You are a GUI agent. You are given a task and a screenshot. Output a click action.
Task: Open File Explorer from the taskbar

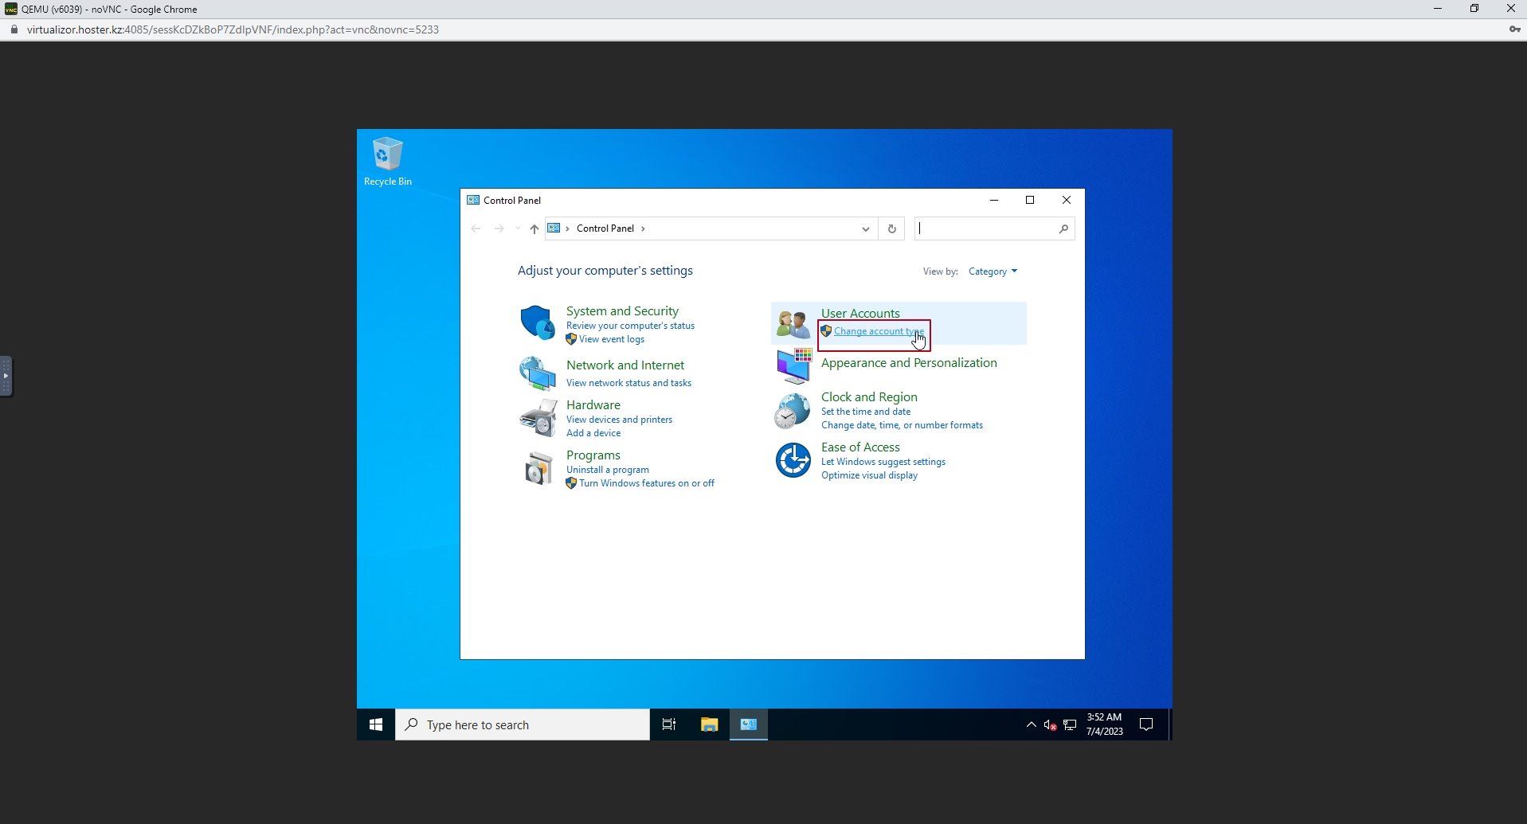pos(709,724)
